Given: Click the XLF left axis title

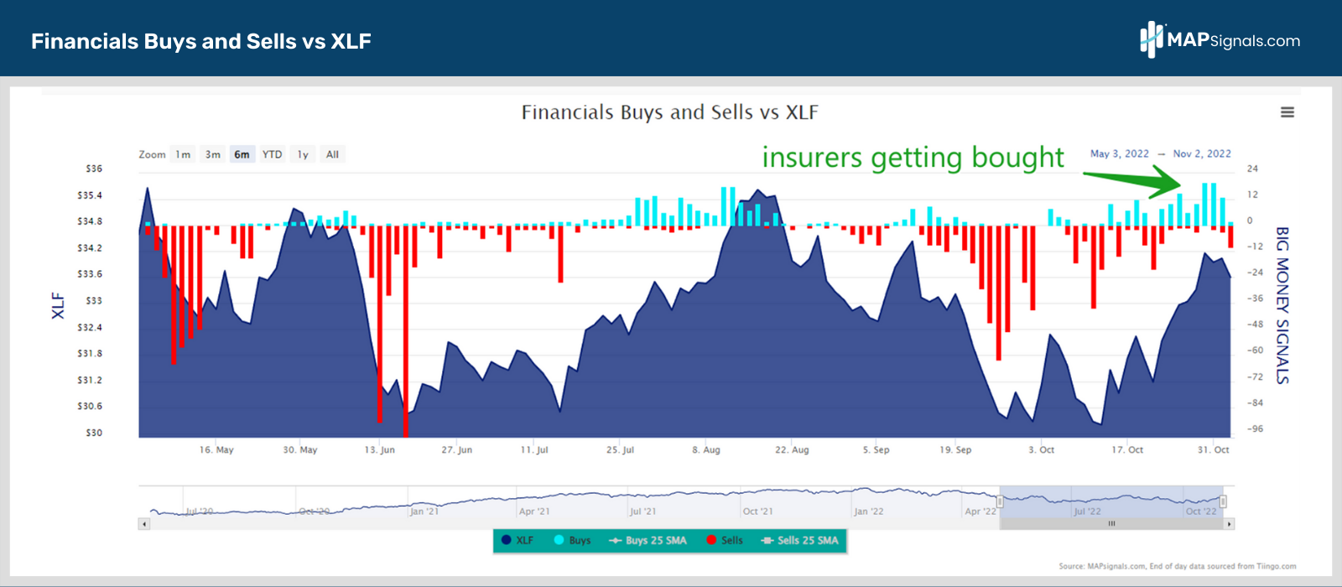Looking at the screenshot, I should (x=58, y=305).
